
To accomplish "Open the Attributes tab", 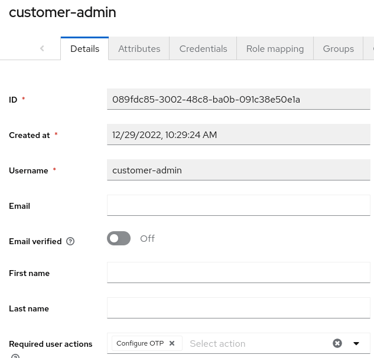I will (x=139, y=48).
